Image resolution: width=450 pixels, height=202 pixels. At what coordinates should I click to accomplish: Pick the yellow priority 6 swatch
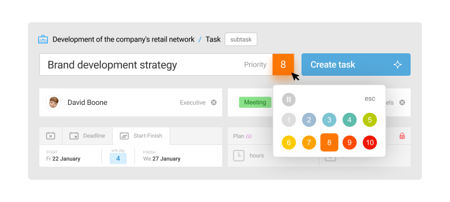[289, 143]
